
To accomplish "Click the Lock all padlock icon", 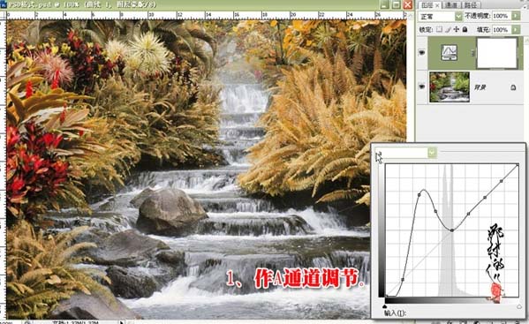I will point(465,29).
